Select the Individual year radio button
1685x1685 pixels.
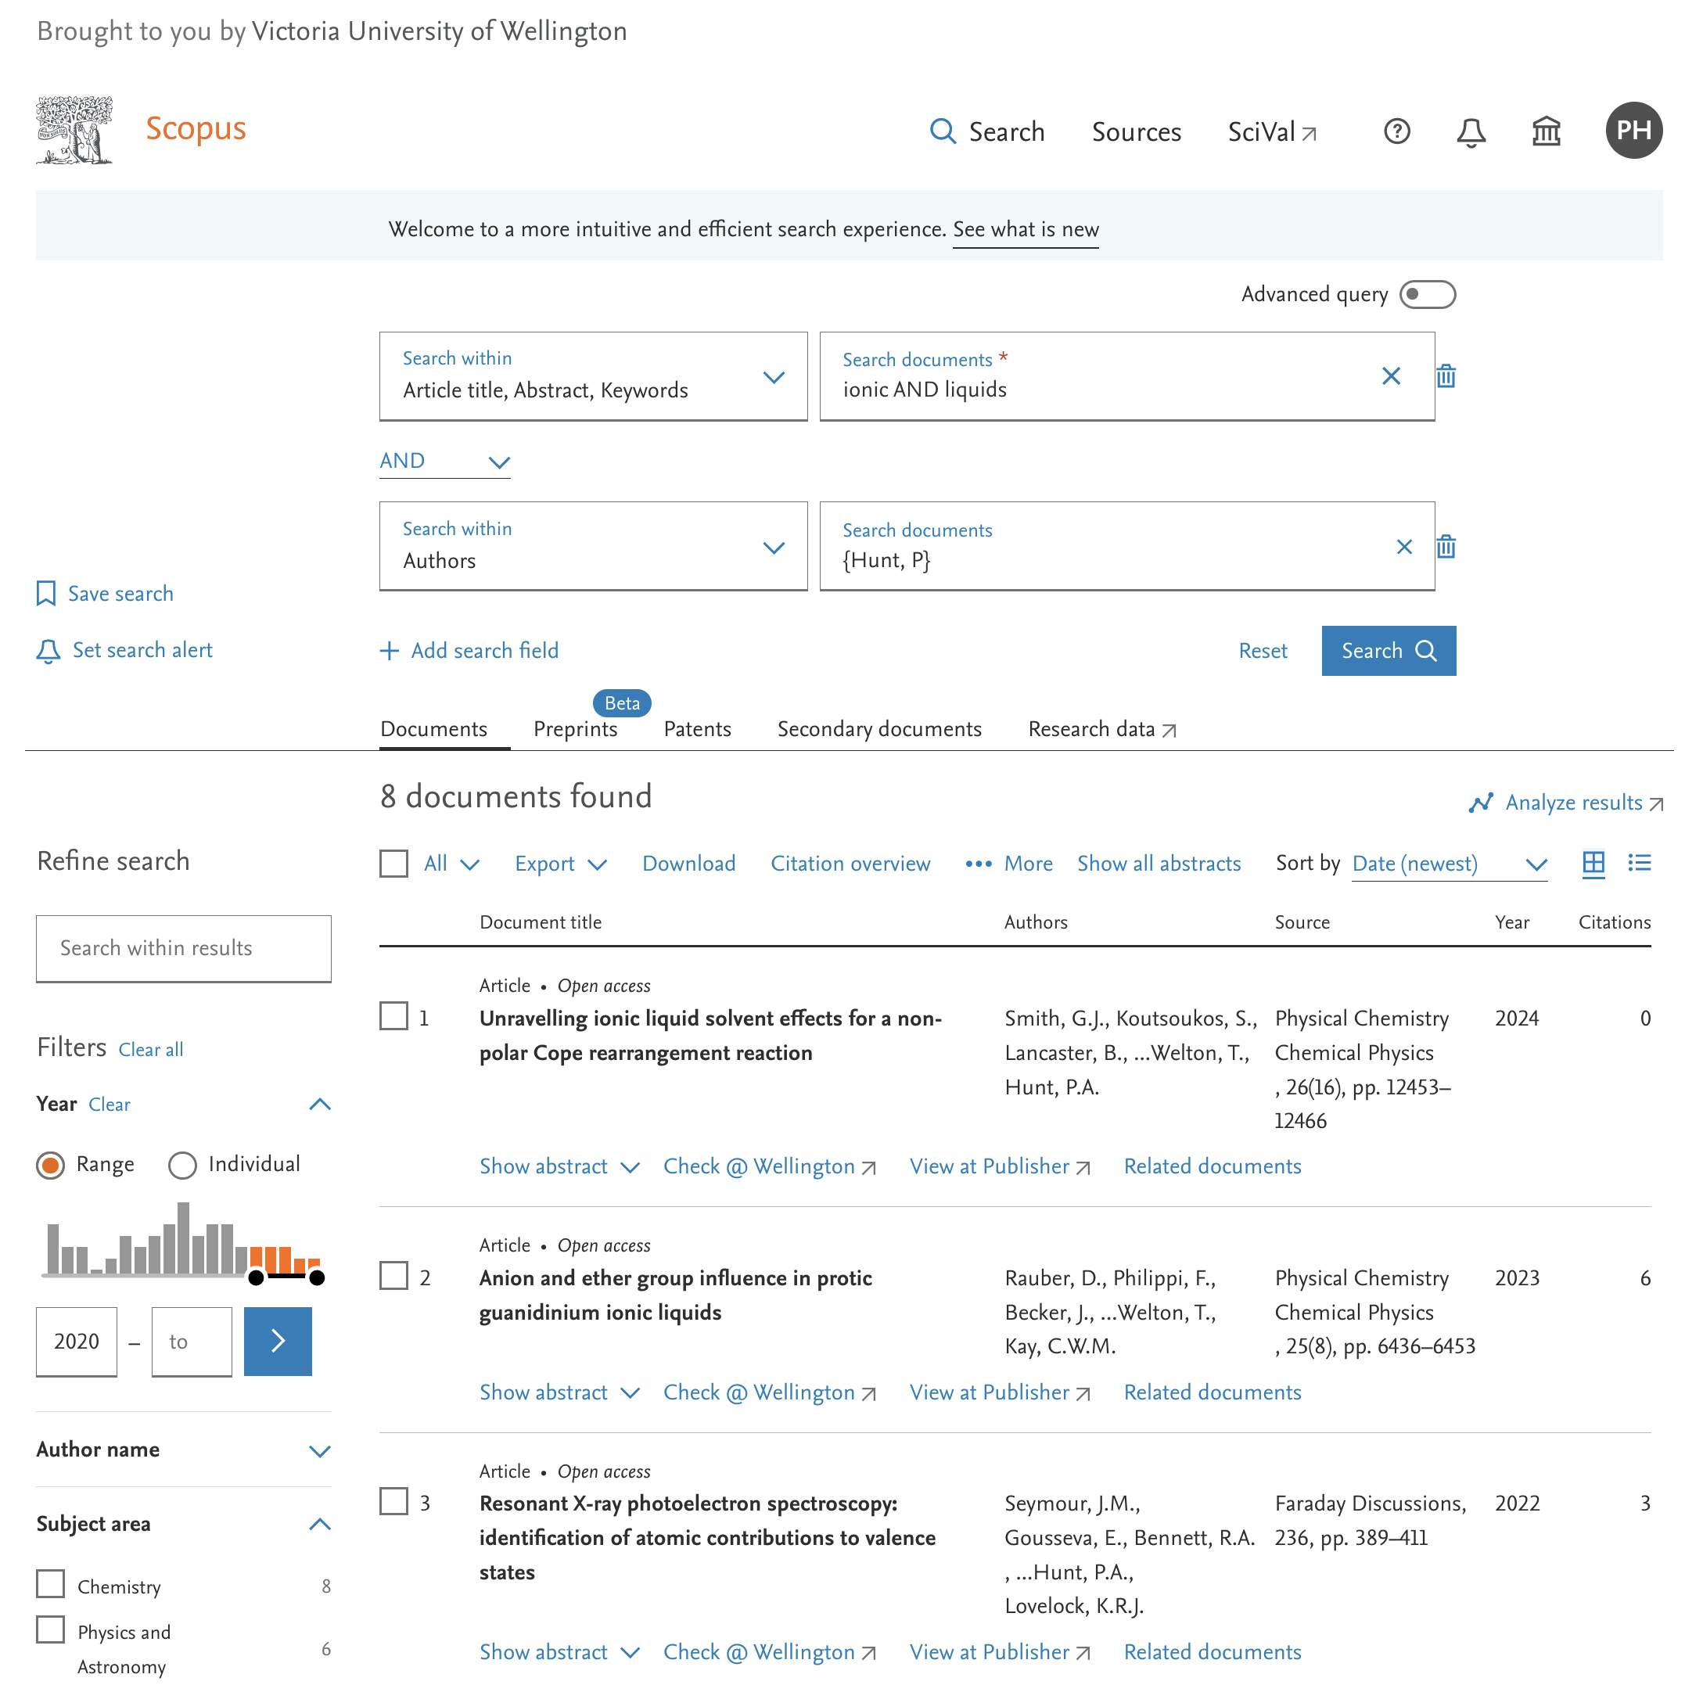click(x=182, y=1166)
